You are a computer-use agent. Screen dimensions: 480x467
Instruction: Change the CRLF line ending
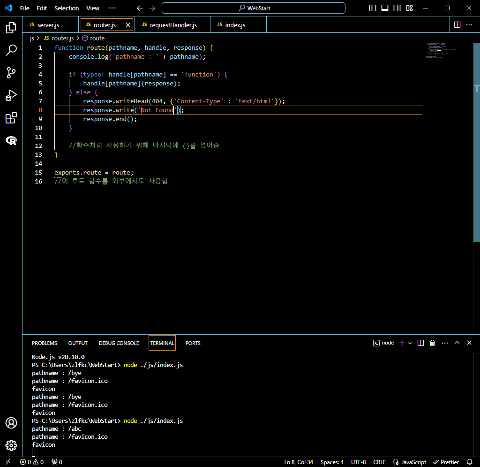pyautogui.click(x=379, y=462)
